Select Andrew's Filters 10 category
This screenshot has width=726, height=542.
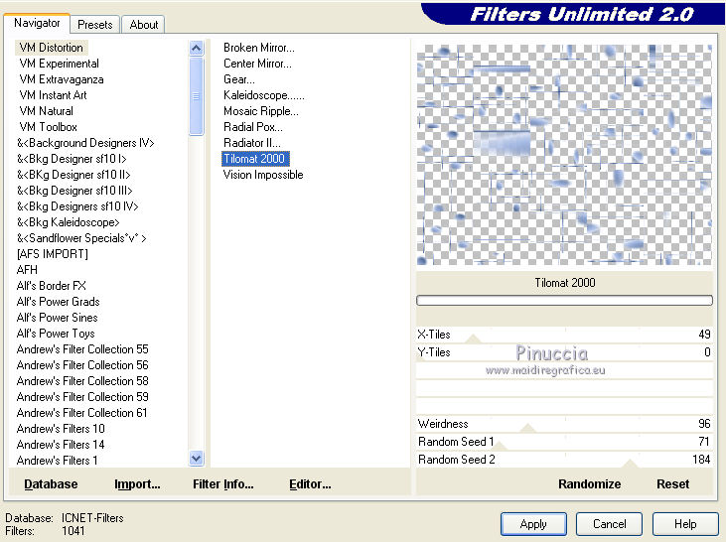point(61,429)
